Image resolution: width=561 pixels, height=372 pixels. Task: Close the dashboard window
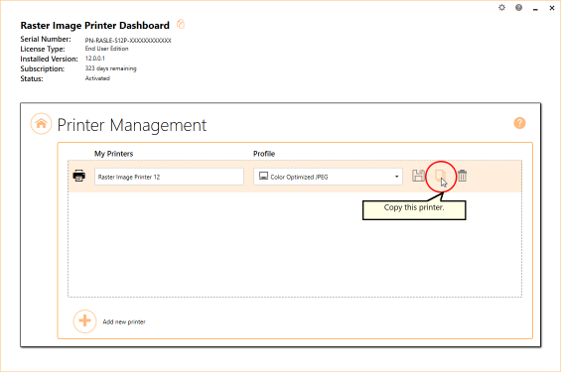point(552,8)
